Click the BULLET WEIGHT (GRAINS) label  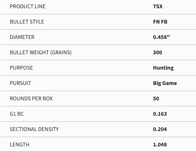click(41, 52)
